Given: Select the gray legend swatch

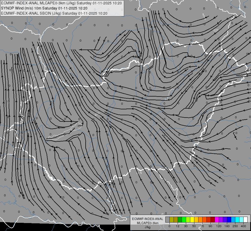Looking at the screenshot, I should pos(168,220).
